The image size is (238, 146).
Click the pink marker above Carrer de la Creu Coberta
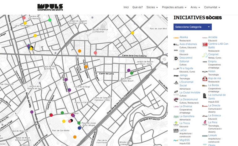[95, 53]
